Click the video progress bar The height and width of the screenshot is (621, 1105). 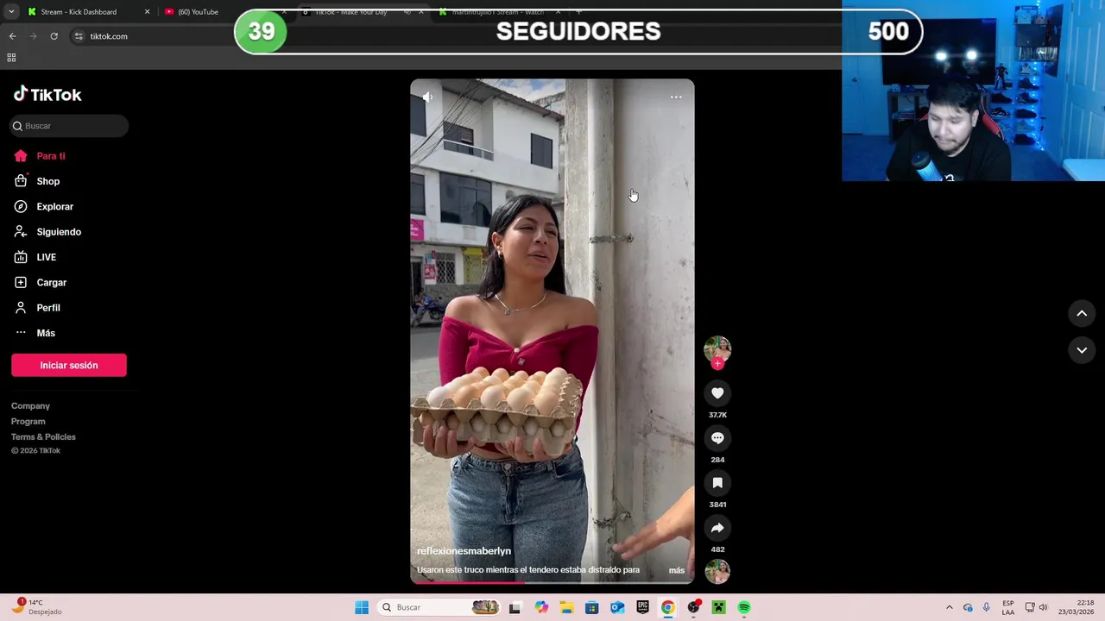(552, 582)
